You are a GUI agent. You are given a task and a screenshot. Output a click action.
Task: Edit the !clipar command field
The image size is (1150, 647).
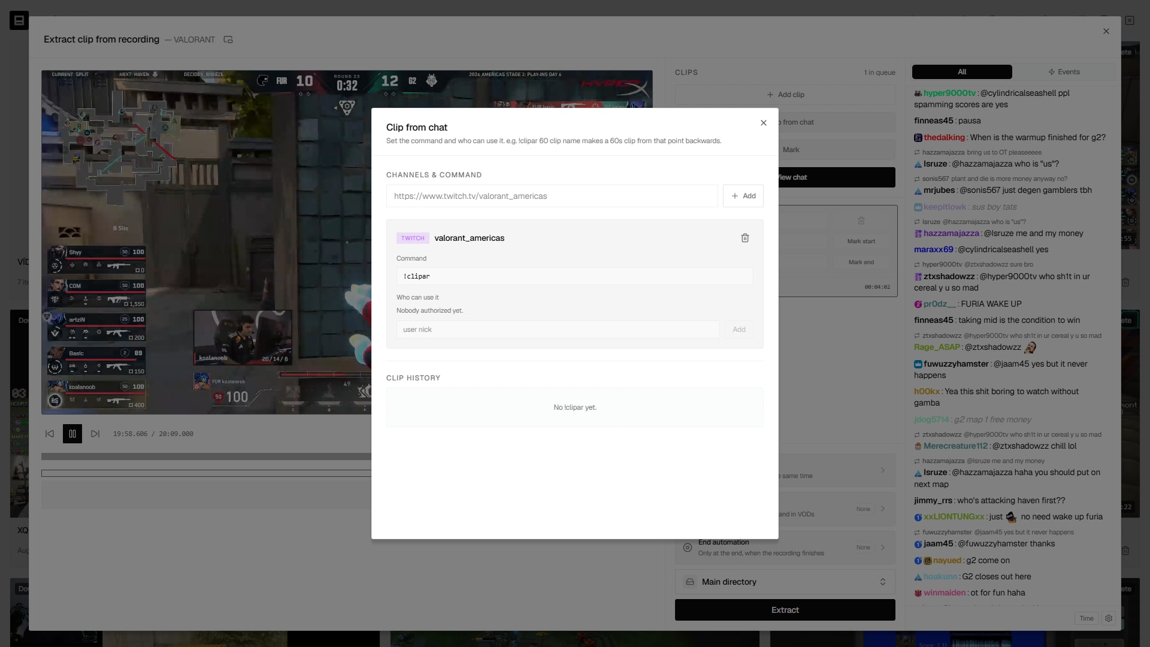pos(574,276)
